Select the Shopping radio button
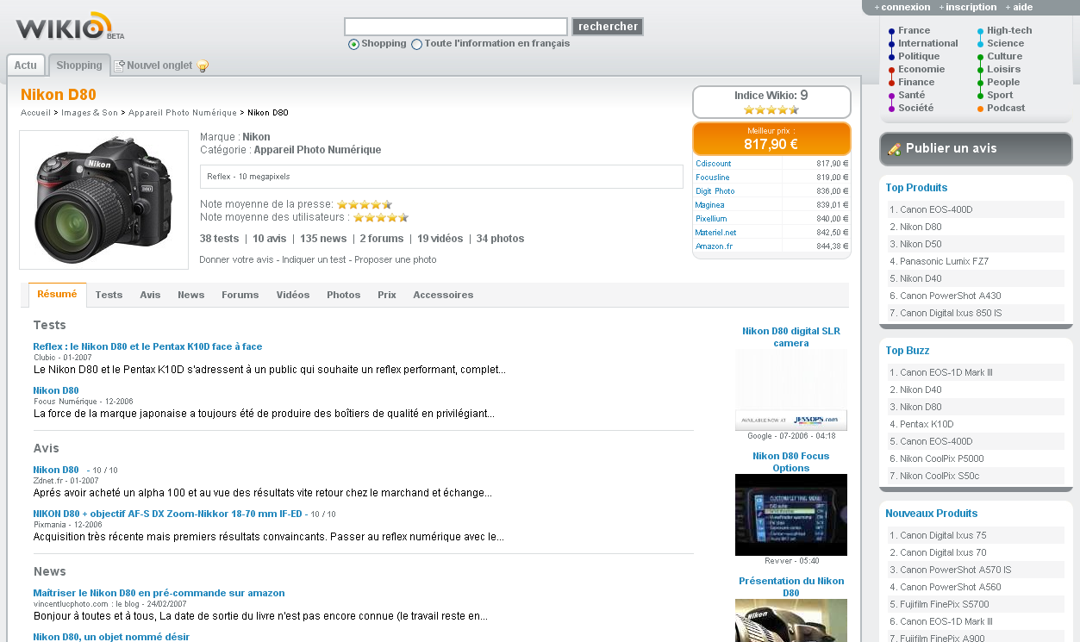1080x642 pixels. pos(353,44)
